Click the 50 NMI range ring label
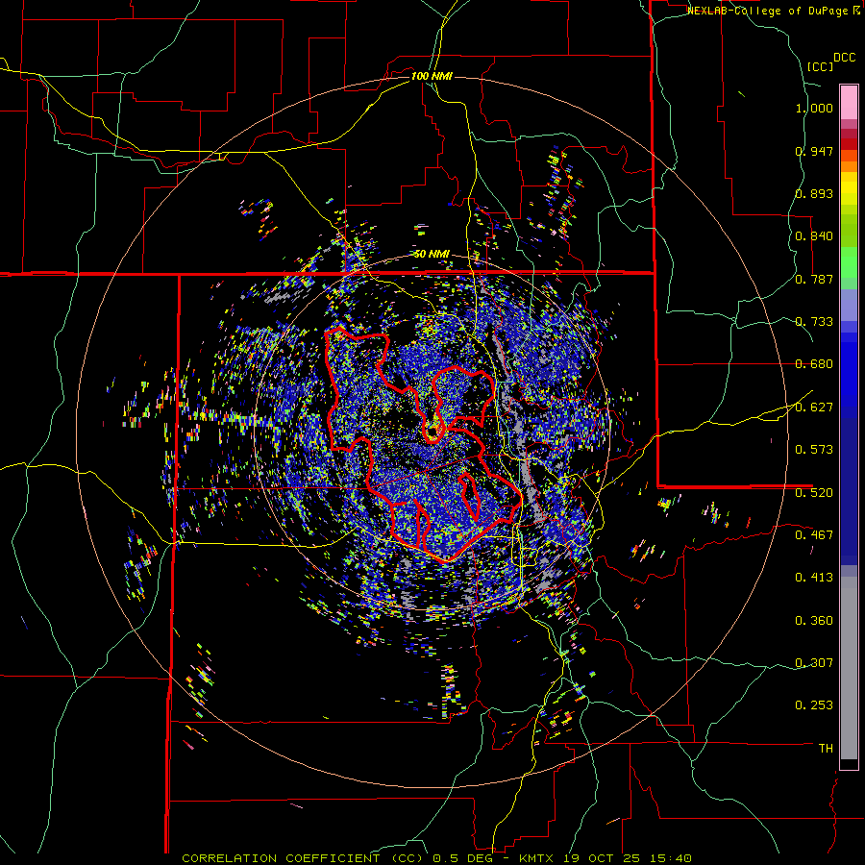The image size is (865, 865). click(432, 254)
